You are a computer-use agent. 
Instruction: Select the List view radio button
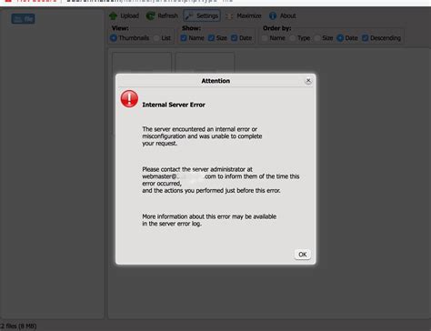tap(156, 38)
